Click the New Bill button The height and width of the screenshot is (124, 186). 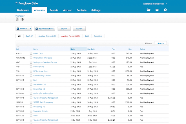(22, 28)
